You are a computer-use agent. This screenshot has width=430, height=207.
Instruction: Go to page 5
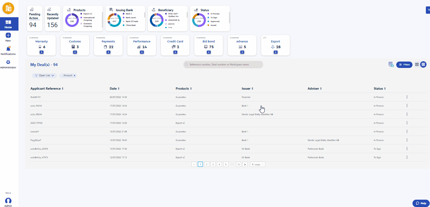(226, 164)
